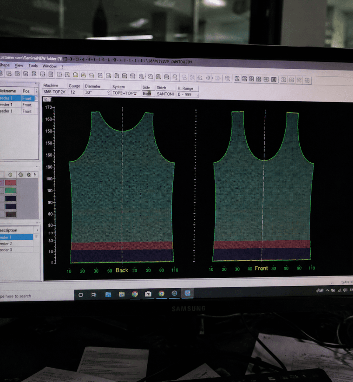
Task: Click the Nickname column header
Action: pyautogui.click(x=10, y=91)
